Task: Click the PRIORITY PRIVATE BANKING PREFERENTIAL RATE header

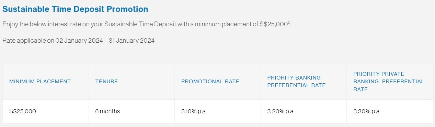Action: point(389,82)
